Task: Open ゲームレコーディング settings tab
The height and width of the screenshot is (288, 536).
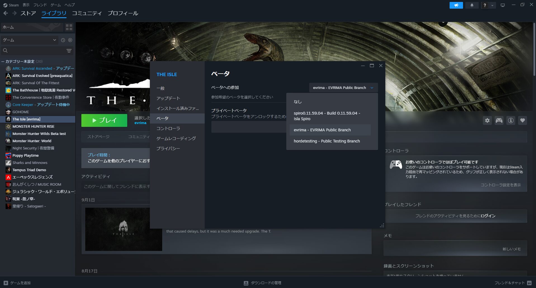Action: pyautogui.click(x=177, y=138)
